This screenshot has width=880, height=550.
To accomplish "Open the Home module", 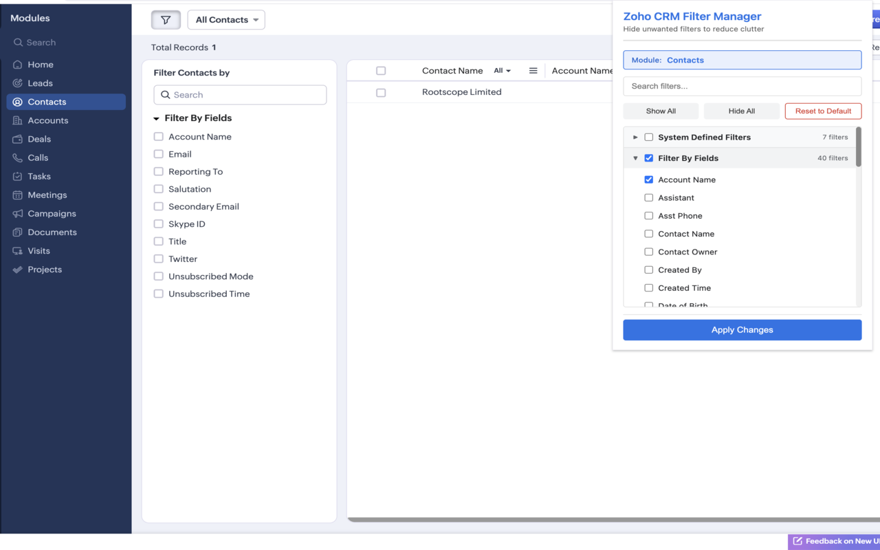I will (x=40, y=65).
